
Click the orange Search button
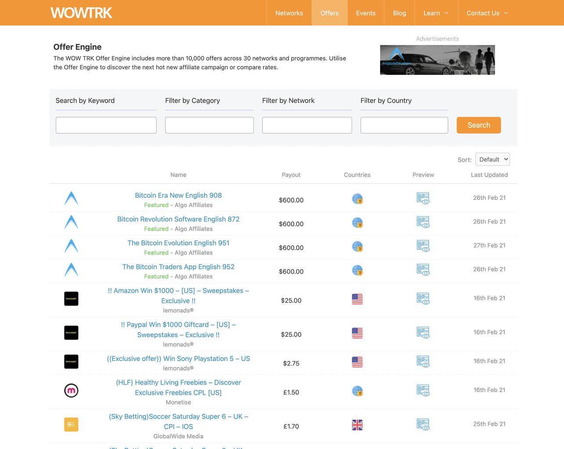click(x=479, y=125)
